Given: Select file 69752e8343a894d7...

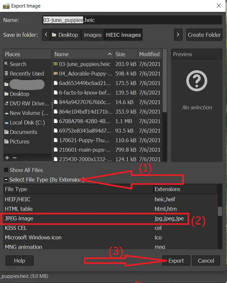Looking at the screenshot, I should click(107, 131).
